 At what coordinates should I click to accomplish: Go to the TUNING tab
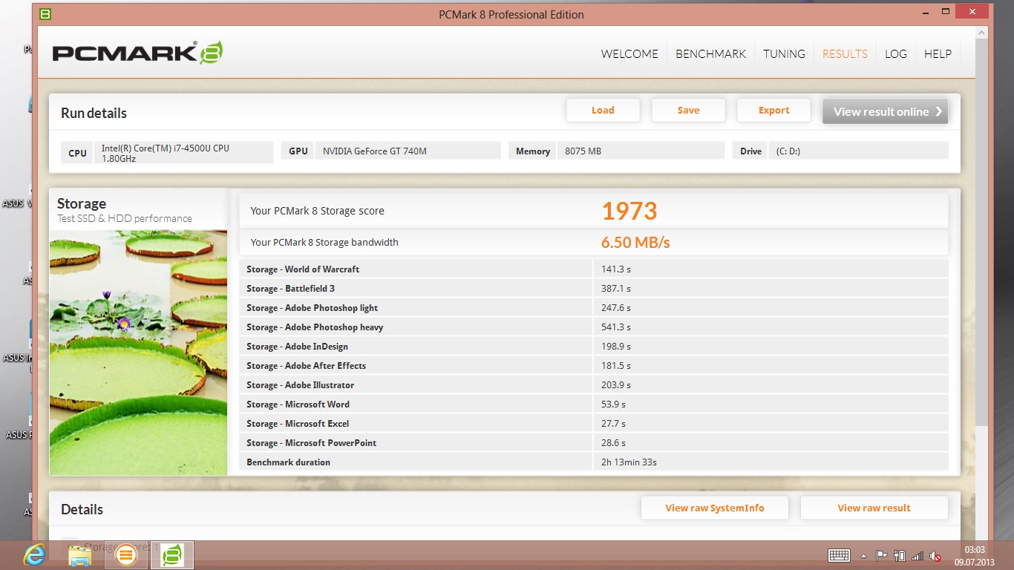[x=784, y=53]
